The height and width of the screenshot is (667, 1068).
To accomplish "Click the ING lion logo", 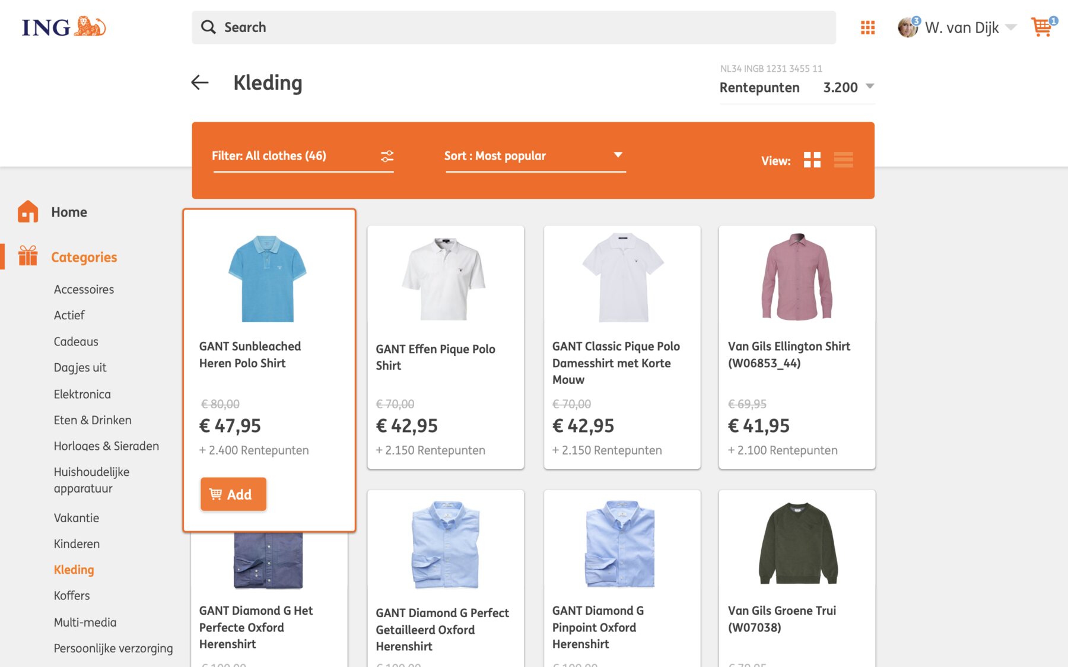I will pos(64,27).
